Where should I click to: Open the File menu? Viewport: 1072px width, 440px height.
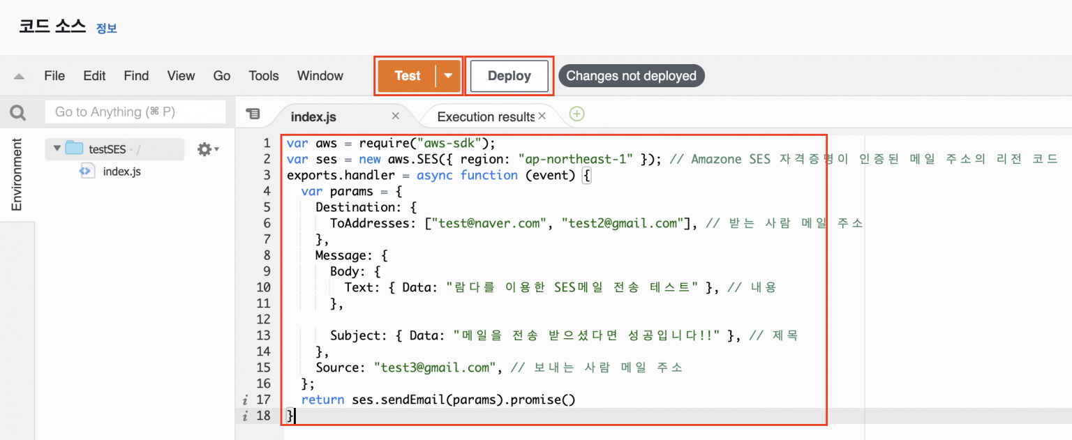point(54,75)
